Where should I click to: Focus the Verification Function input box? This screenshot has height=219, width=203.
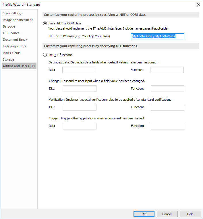167,107
